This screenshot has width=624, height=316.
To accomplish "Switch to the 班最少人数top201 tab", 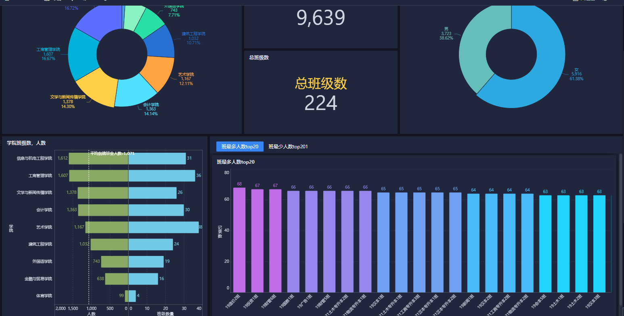I will coord(288,147).
